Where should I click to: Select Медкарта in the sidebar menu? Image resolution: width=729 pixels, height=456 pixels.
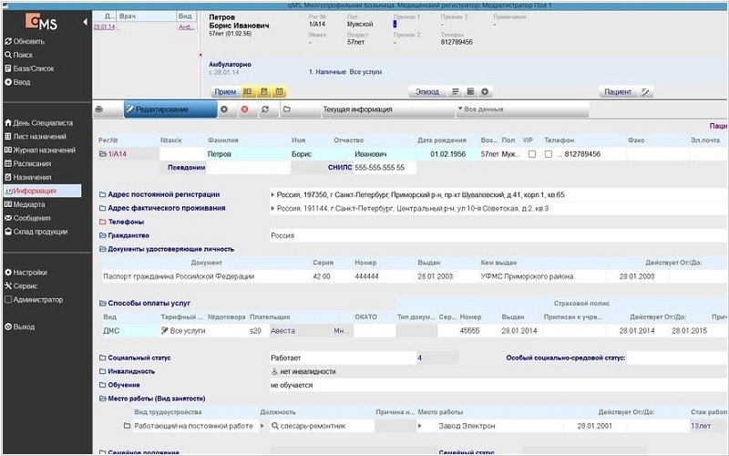pyautogui.click(x=29, y=204)
